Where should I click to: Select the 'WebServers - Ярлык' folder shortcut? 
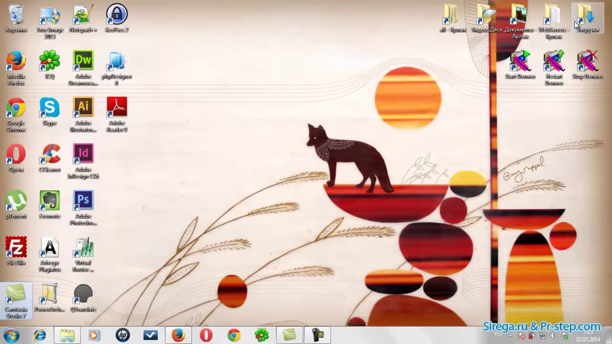coord(553,22)
